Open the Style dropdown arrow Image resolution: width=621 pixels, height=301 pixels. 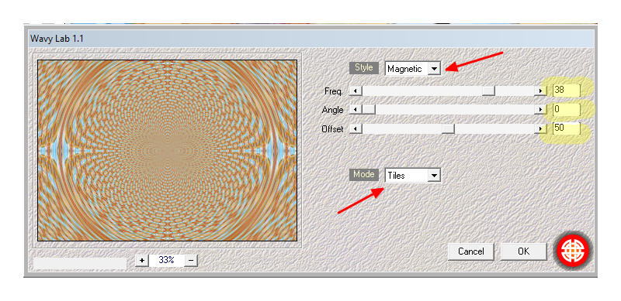click(x=435, y=69)
